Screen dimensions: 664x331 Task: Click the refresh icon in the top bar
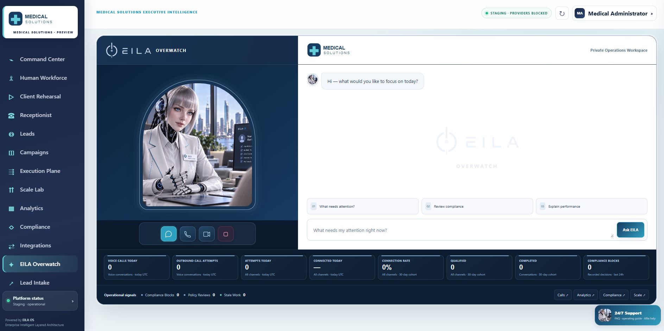pyautogui.click(x=562, y=13)
